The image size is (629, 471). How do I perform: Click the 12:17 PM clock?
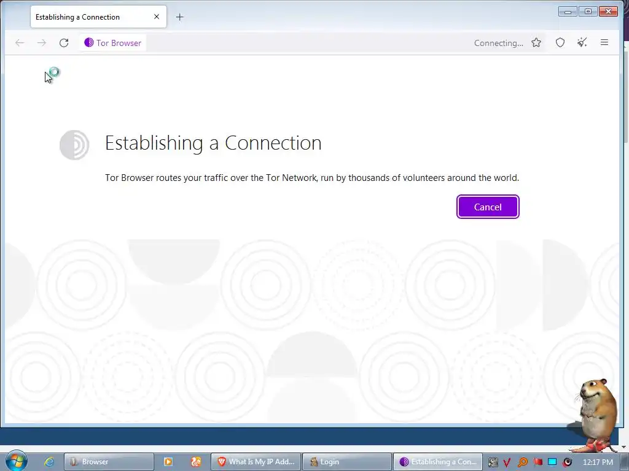[597, 462]
